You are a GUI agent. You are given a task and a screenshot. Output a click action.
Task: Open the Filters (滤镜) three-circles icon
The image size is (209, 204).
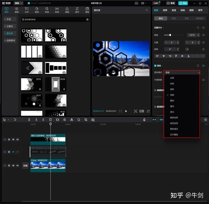(67, 10)
